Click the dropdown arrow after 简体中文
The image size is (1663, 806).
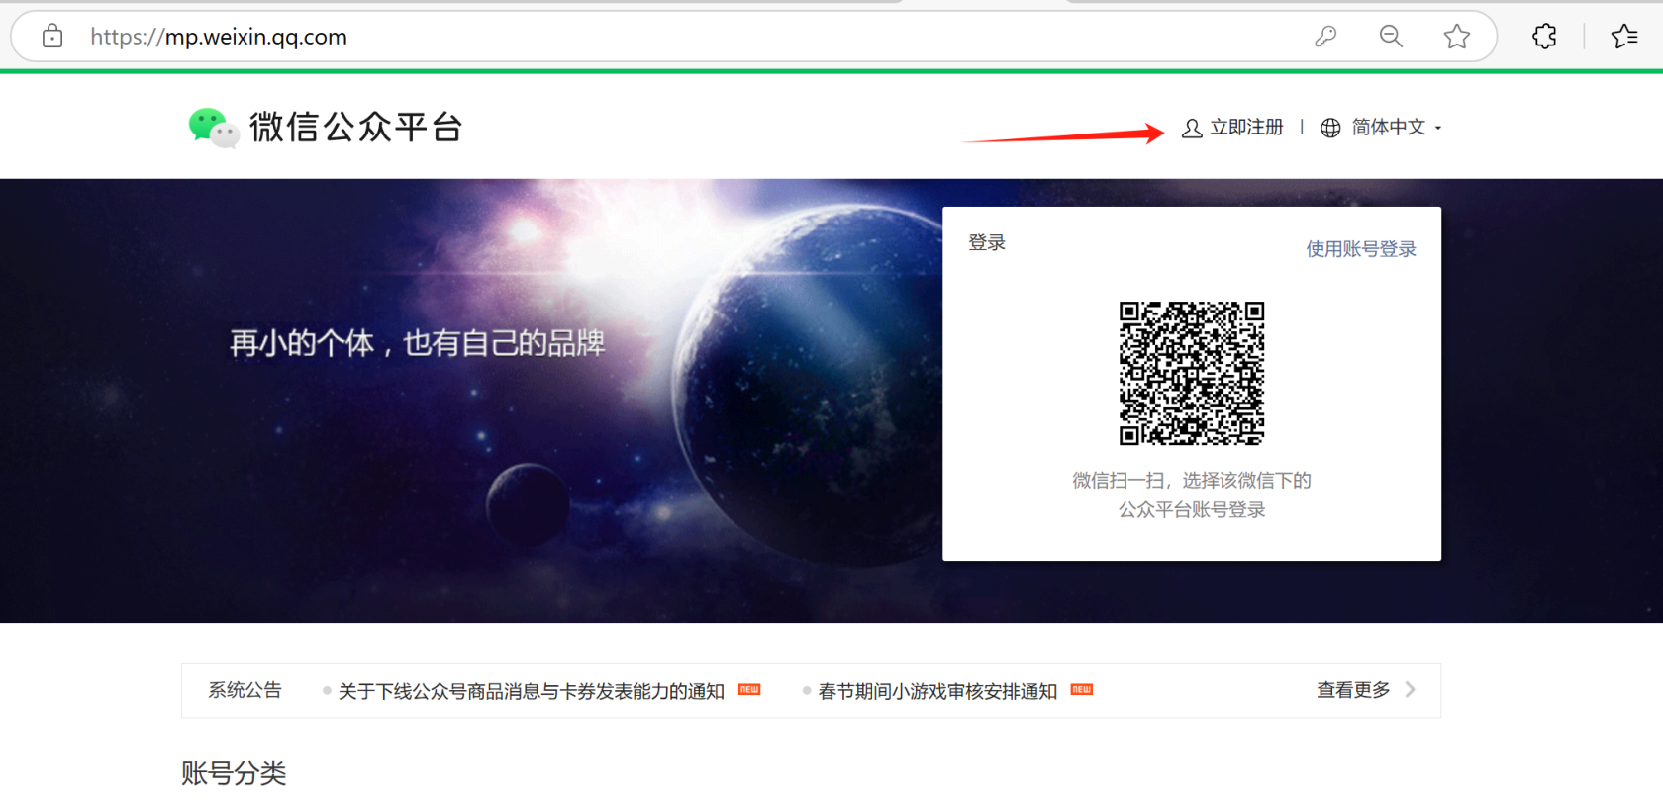(1438, 129)
